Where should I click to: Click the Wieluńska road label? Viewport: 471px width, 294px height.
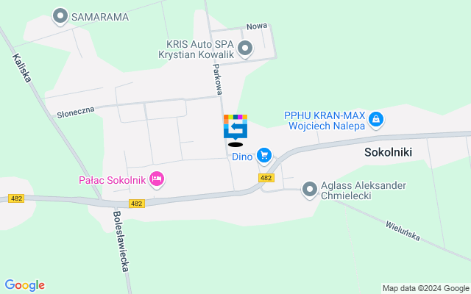403,231
